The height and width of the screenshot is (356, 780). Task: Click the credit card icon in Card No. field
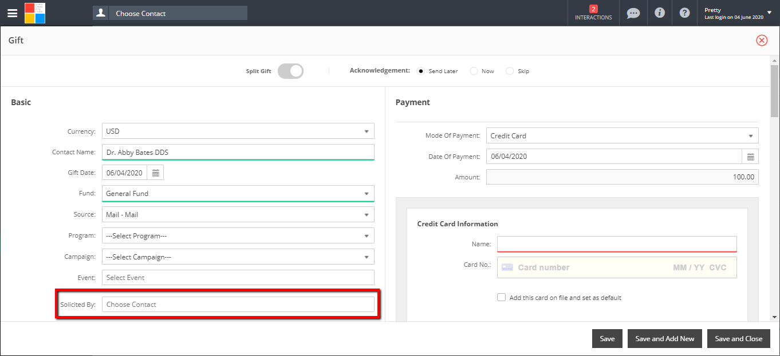[507, 267]
